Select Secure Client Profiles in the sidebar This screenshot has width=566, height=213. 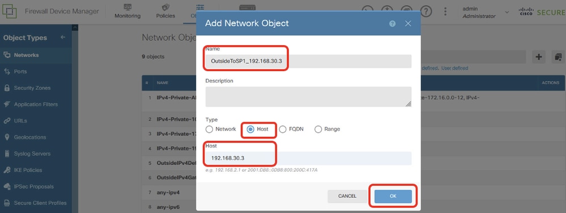tap(36, 203)
